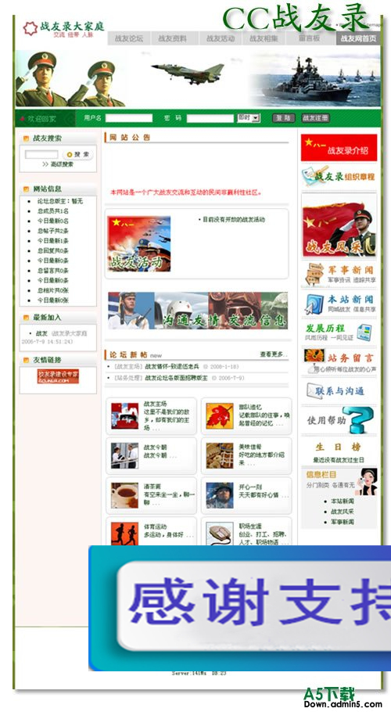Expand the login duration dropdown
391x712 pixels.
click(248, 118)
